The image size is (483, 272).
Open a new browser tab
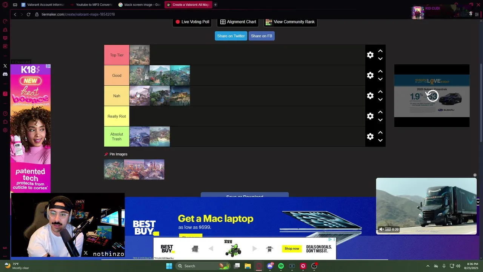point(215,5)
